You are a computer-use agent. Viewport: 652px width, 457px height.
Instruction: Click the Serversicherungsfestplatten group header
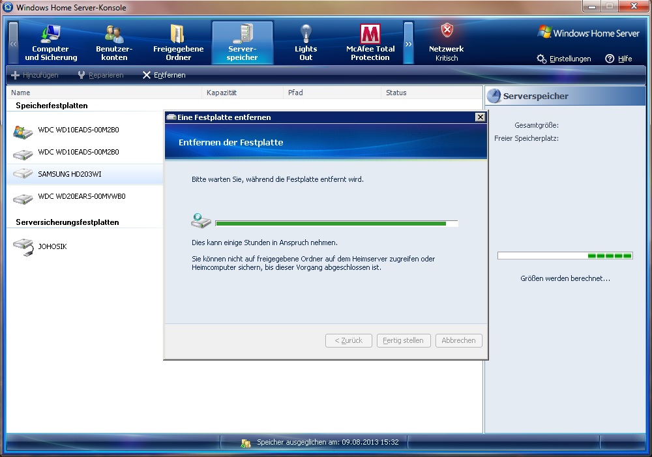tap(67, 222)
